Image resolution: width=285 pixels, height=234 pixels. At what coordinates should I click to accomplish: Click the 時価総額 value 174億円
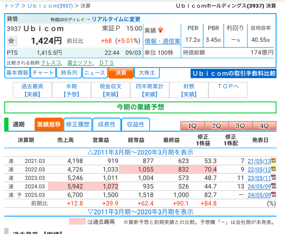[262, 53]
